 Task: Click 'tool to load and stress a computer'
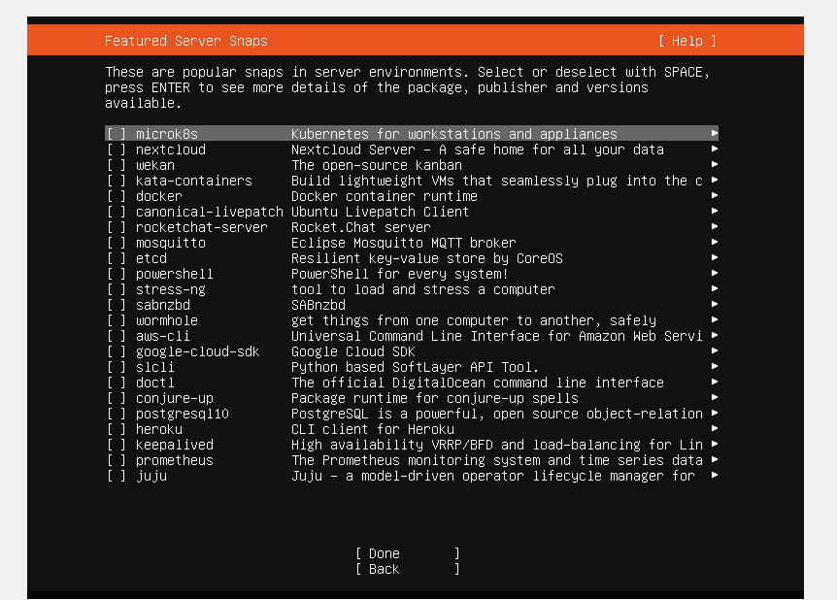pyautogui.click(x=422, y=289)
